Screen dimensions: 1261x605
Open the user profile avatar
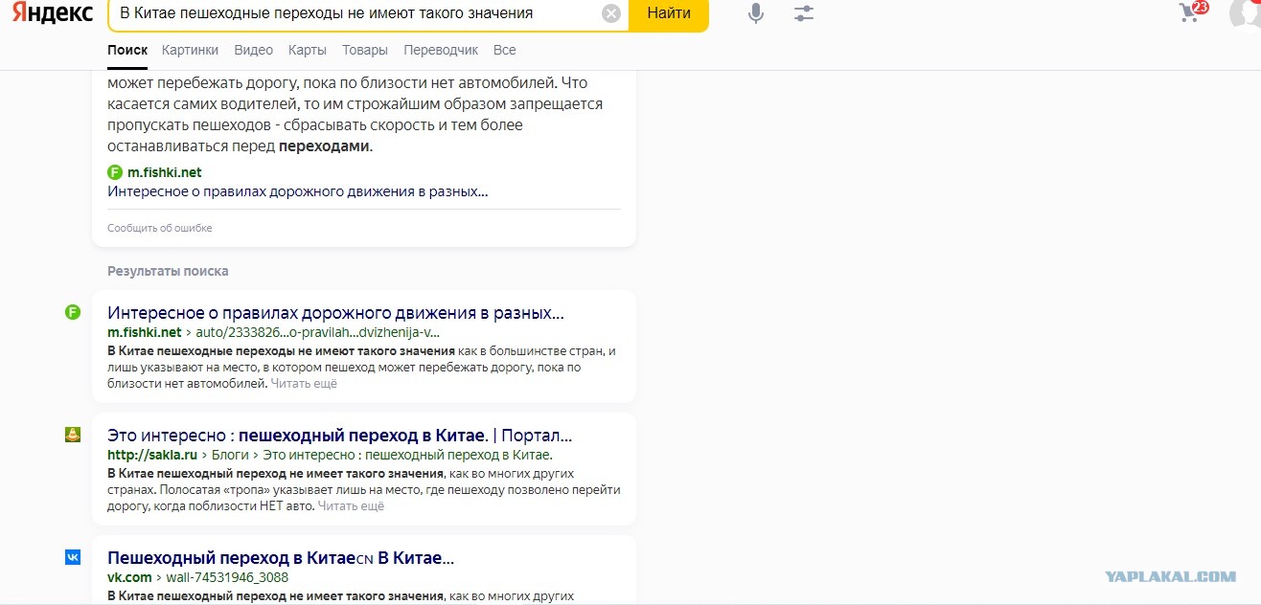point(1246,13)
